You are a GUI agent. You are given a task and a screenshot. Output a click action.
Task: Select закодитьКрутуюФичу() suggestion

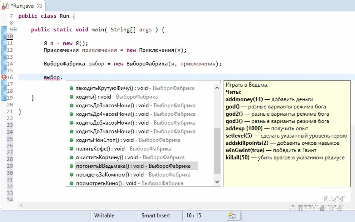135,88
